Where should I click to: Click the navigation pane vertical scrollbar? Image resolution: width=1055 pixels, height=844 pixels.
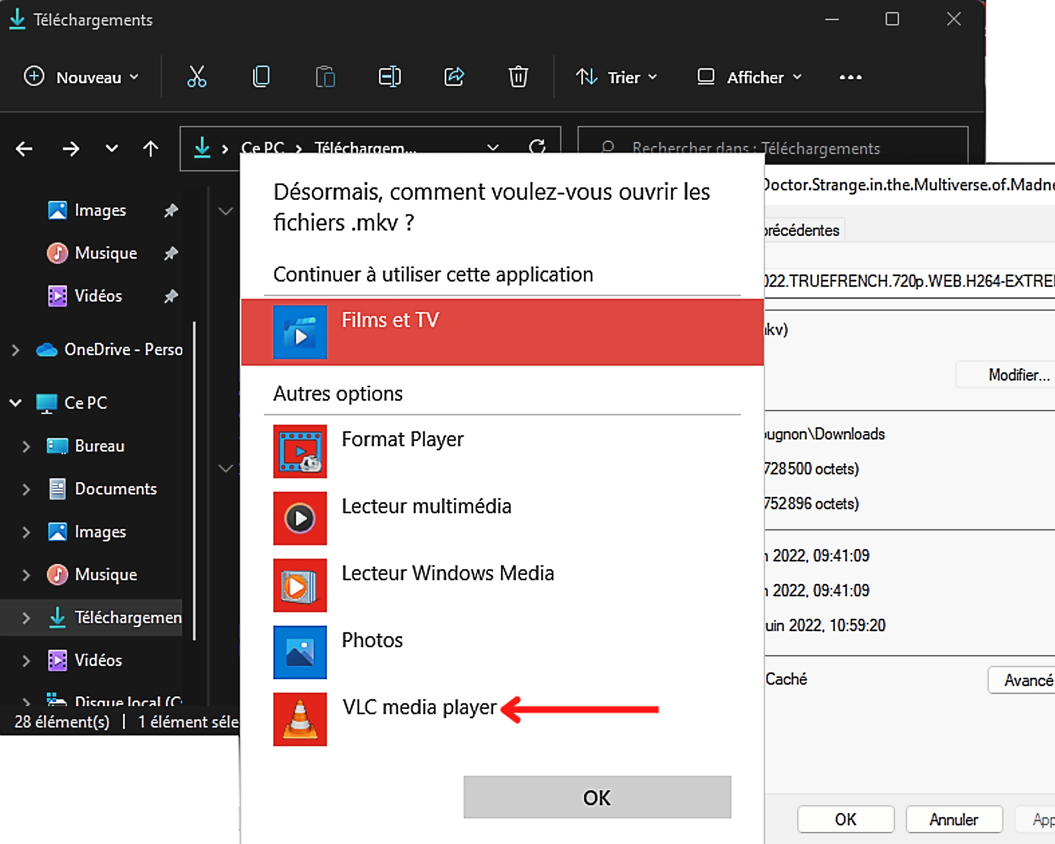[195, 480]
